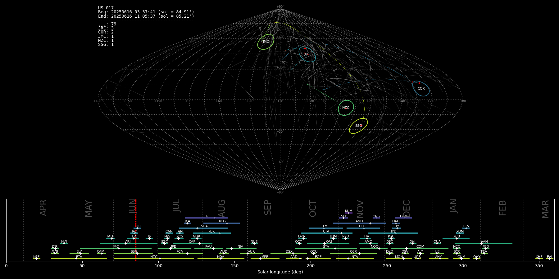Click the AUG month label
The height and width of the screenshot is (279, 559).
pos(222,208)
